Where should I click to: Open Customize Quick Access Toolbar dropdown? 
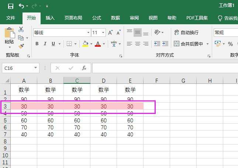click(47, 6)
